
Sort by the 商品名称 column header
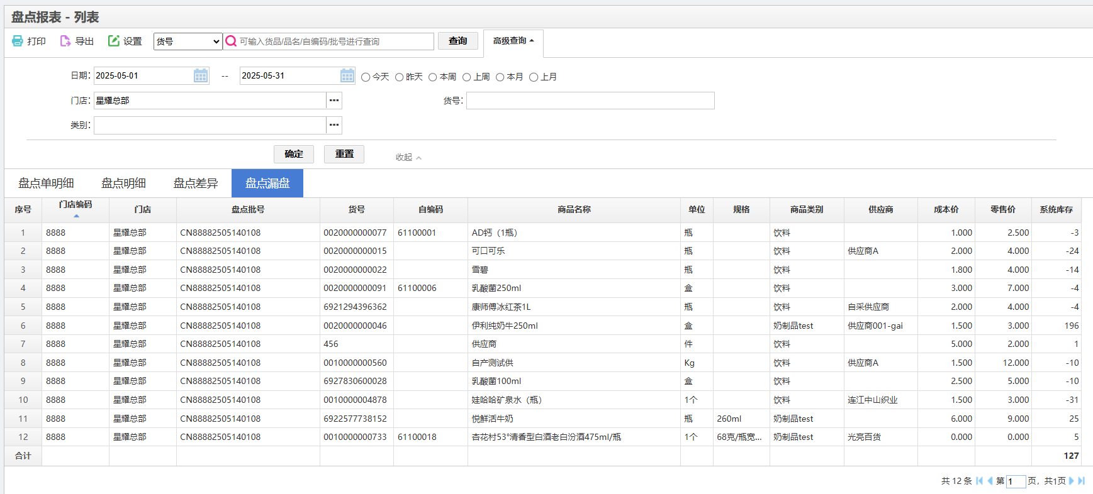click(574, 210)
